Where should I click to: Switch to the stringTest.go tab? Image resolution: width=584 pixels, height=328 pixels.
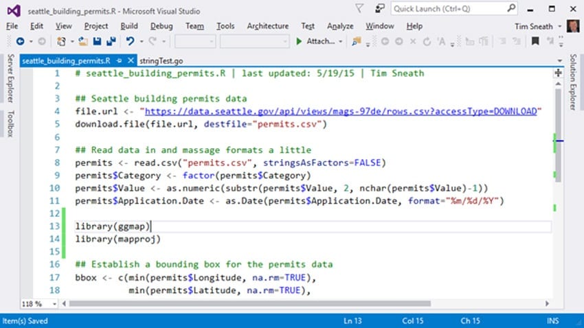point(161,60)
